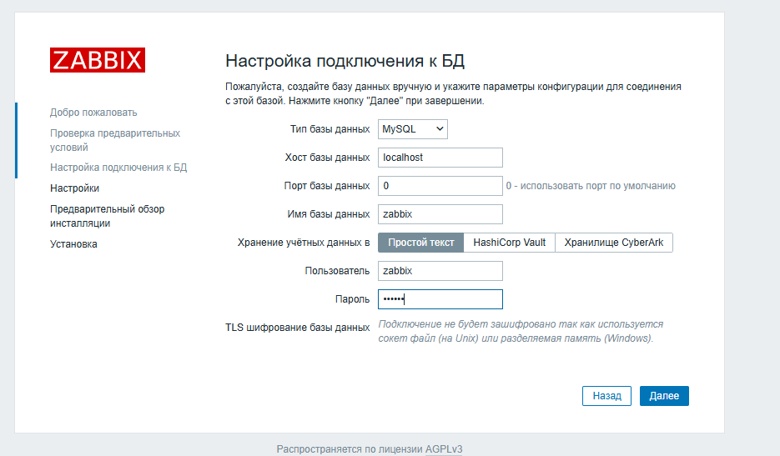Select Установка step in sidebar
The width and height of the screenshot is (780, 456).
point(73,244)
